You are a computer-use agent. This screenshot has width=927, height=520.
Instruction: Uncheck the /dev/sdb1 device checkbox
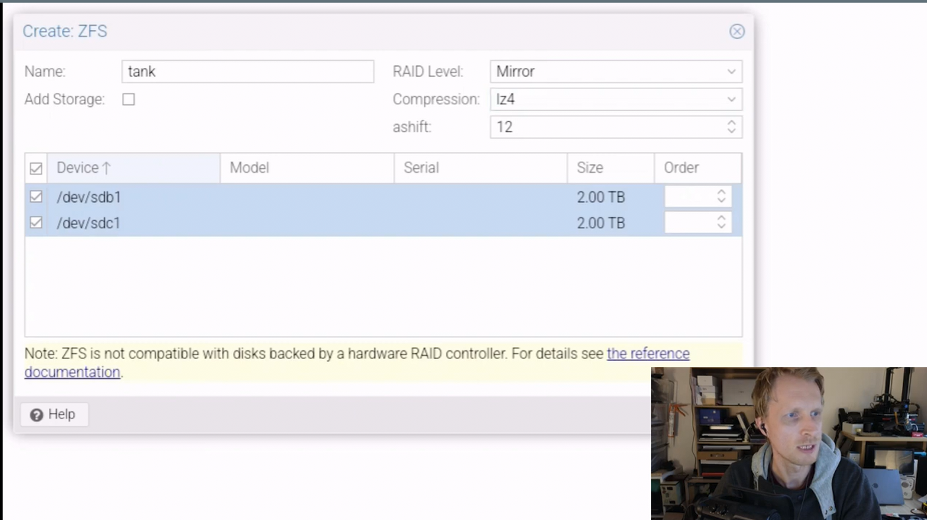[36, 197]
